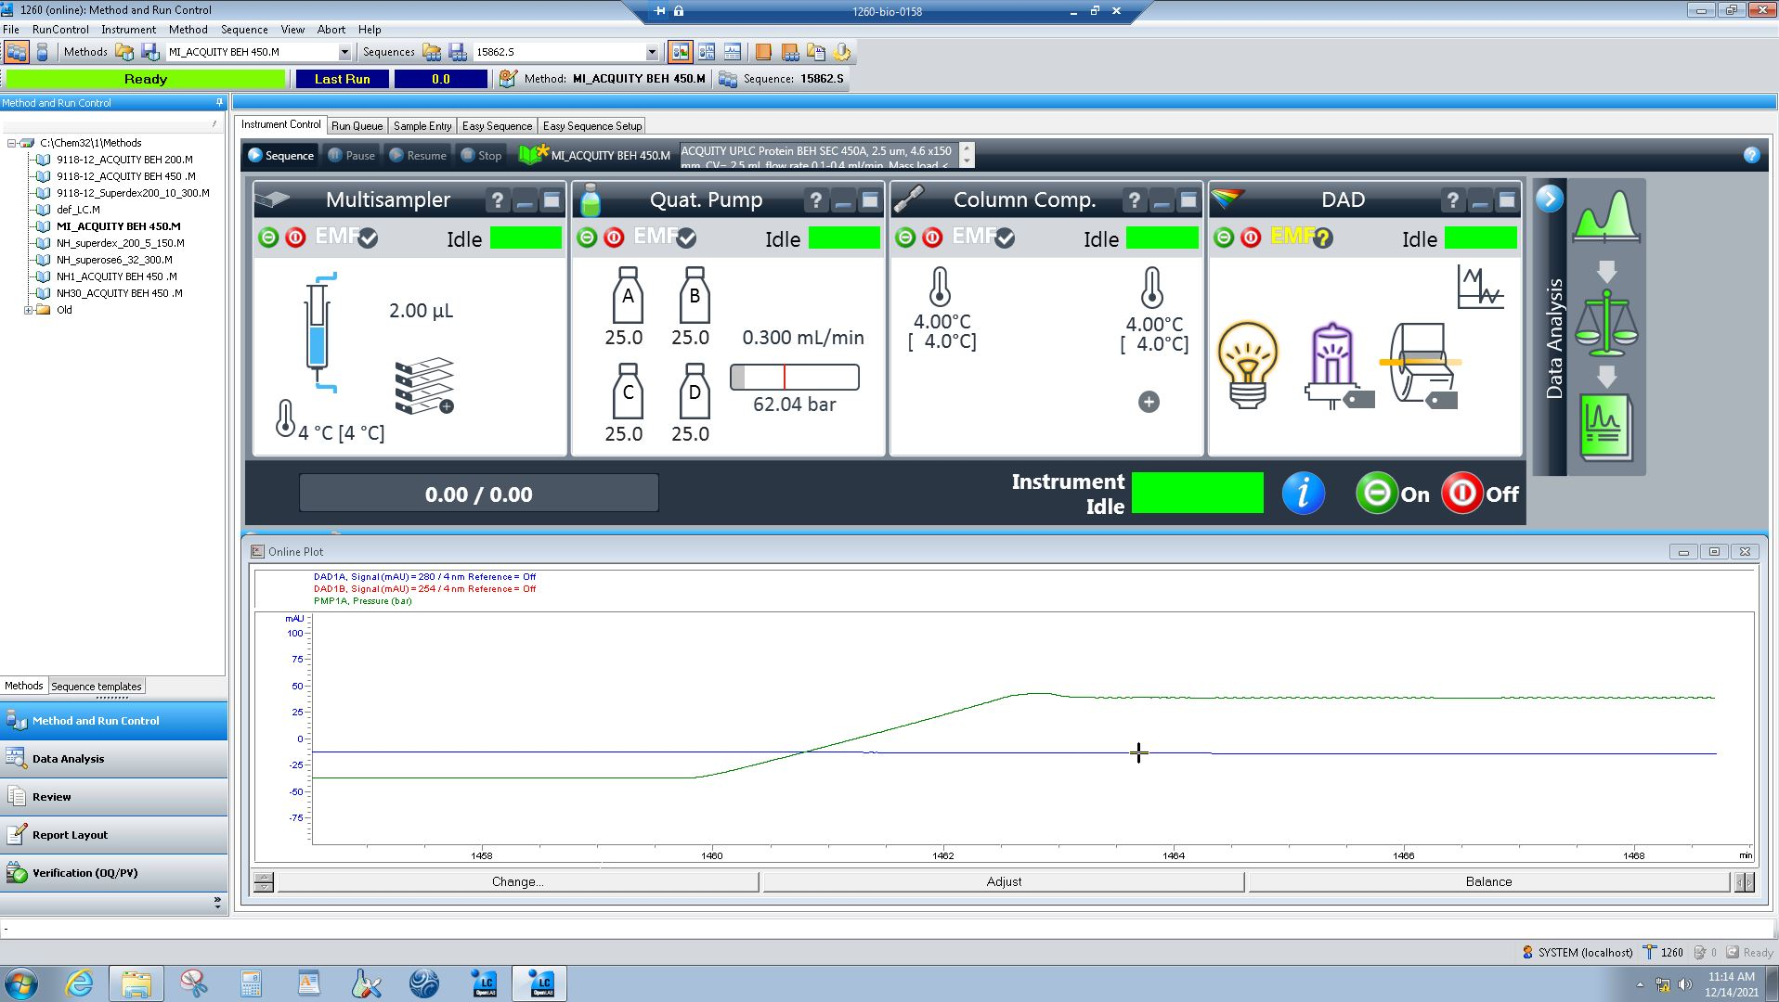Open help for Quat. Pump module
Image resolution: width=1779 pixels, height=1002 pixels.
coord(815,200)
